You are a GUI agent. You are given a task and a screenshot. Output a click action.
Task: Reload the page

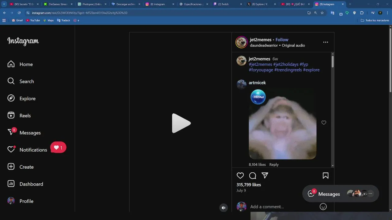(x=19, y=13)
